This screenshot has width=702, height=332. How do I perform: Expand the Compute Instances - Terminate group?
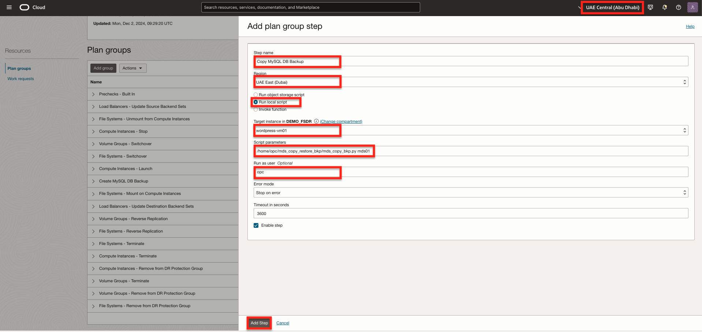(x=93, y=256)
